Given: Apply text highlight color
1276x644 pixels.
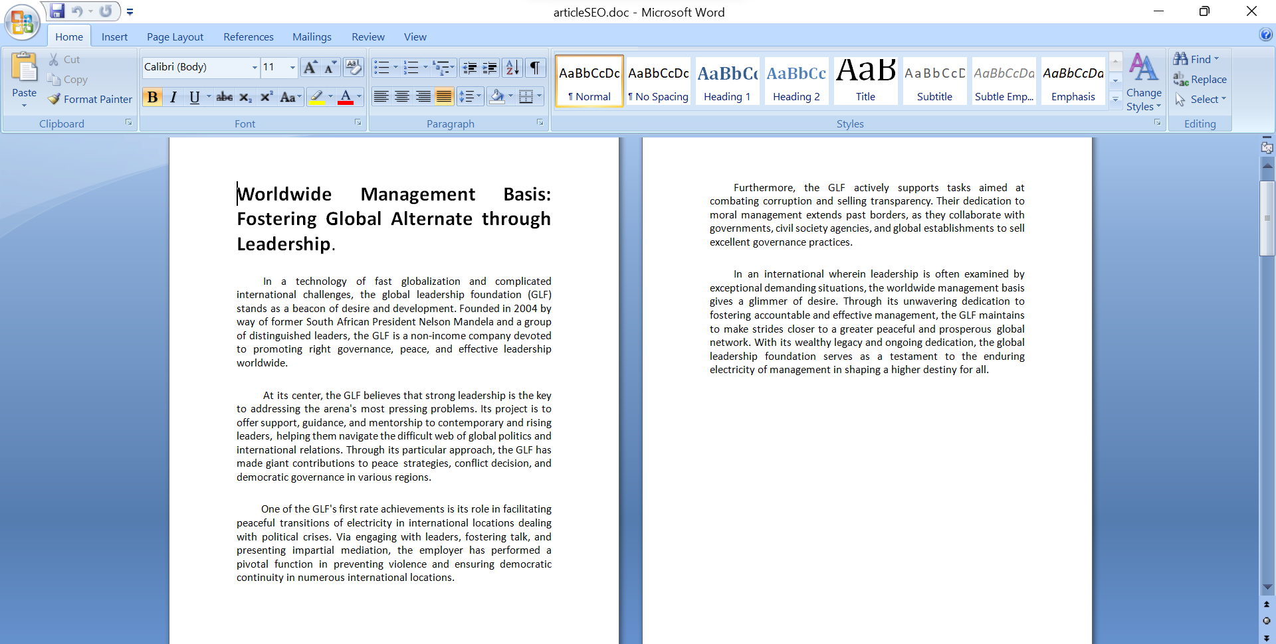Looking at the screenshot, I should coord(317,97).
